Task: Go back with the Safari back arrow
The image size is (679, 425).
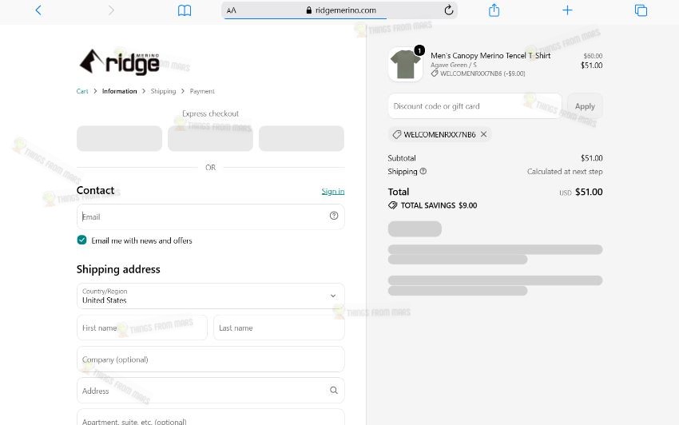Action: click(38, 10)
